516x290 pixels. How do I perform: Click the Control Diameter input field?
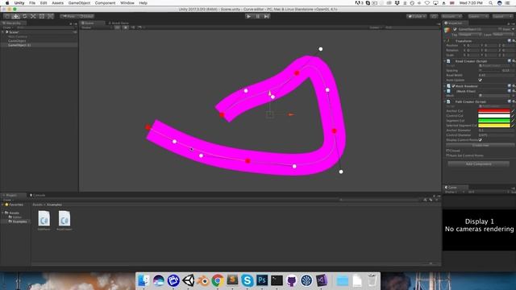pyautogui.click(x=497, y=135)
